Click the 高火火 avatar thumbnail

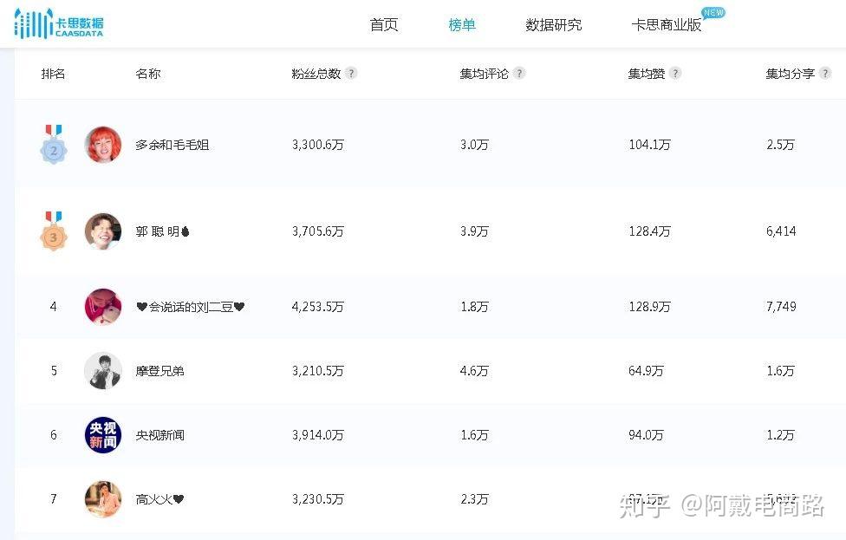[103, 499]
